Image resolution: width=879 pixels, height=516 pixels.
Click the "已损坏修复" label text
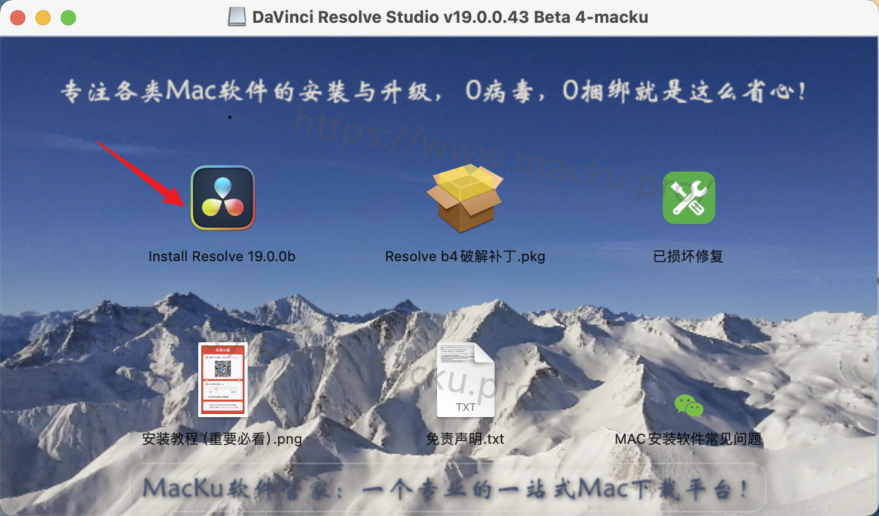pos(688,257)
